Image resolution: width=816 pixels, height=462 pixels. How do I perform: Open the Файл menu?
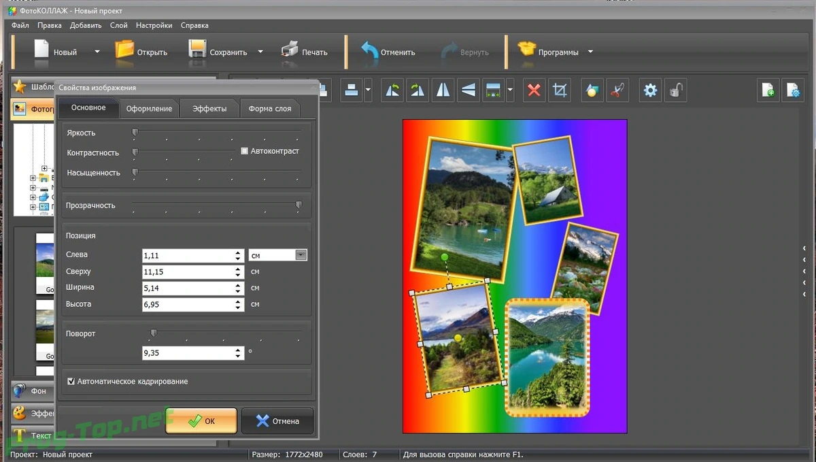(x=20, y=25)
